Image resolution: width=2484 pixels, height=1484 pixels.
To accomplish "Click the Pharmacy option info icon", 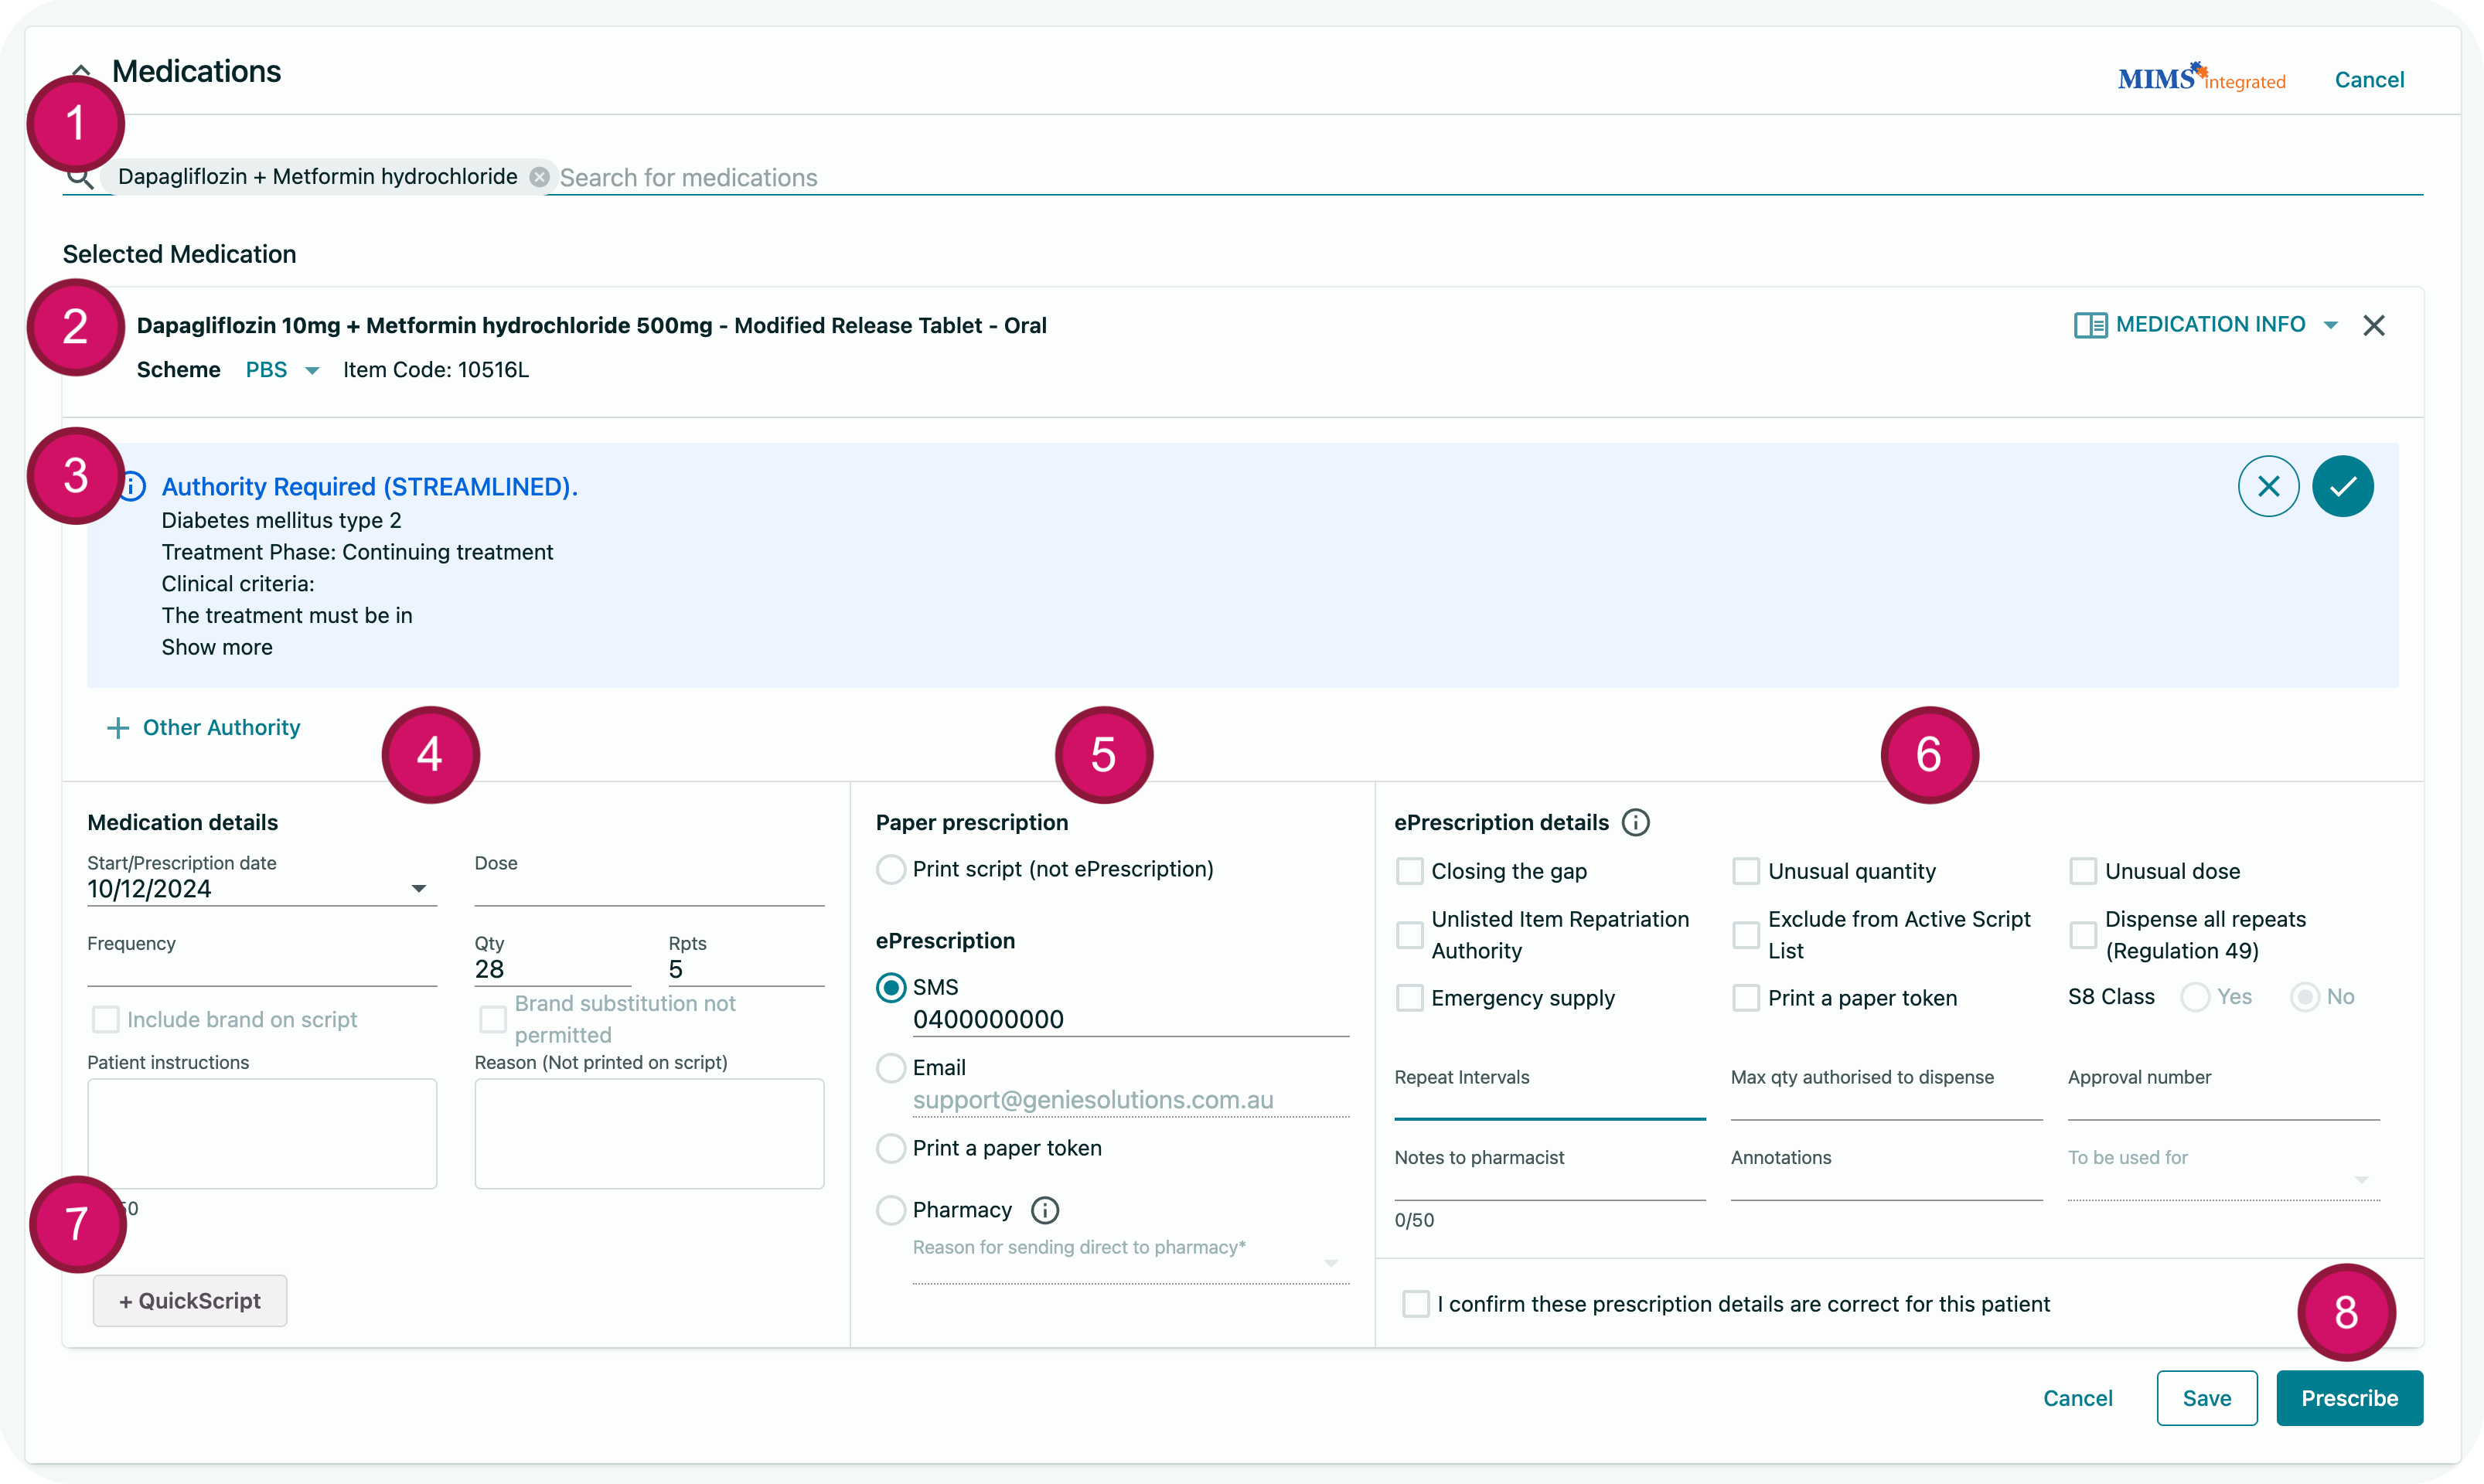I will point(1045,1210).
